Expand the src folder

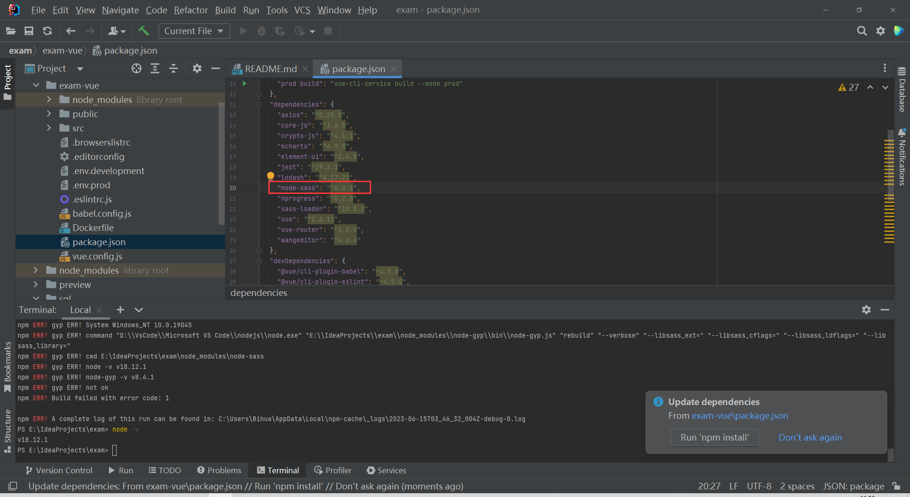click(x=49, y=128)
